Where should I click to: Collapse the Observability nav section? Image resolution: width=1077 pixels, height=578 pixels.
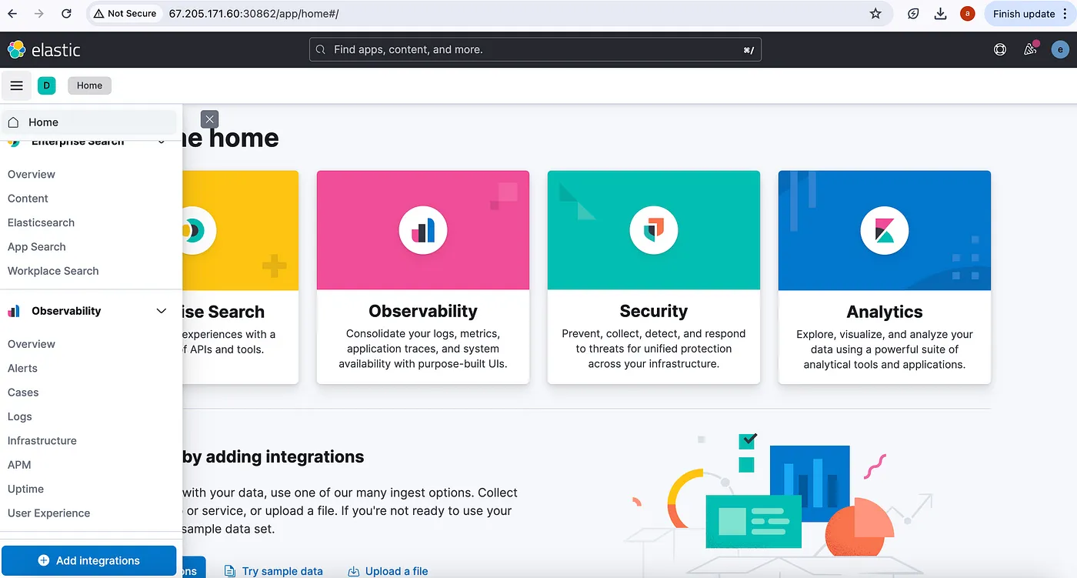[x=162, y=311]
